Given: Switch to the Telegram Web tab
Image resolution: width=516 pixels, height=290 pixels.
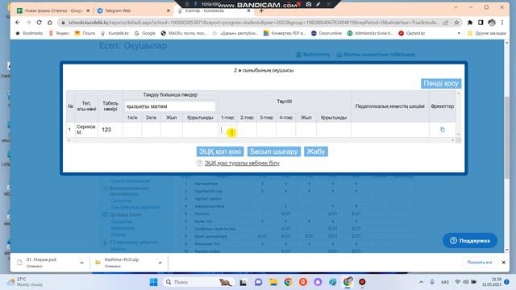Looking at the screenshot, I should click(133, 10).
